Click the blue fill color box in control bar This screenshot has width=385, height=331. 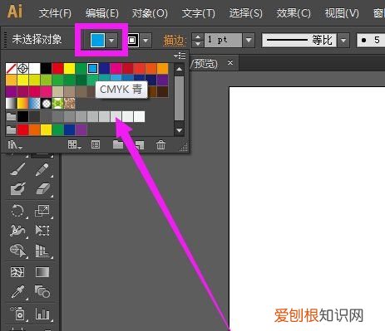[x=97, y=41]
